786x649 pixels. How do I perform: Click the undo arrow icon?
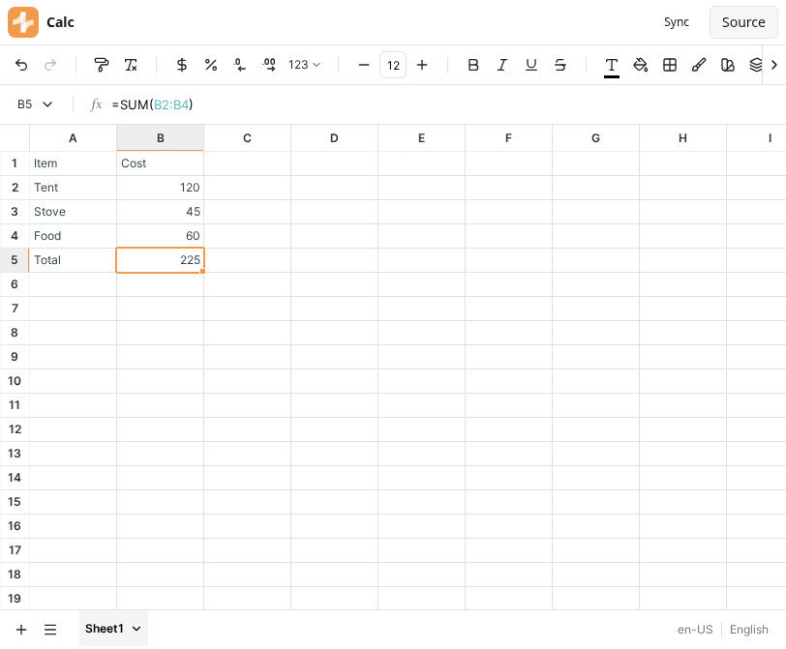click(x=21, y=65)
